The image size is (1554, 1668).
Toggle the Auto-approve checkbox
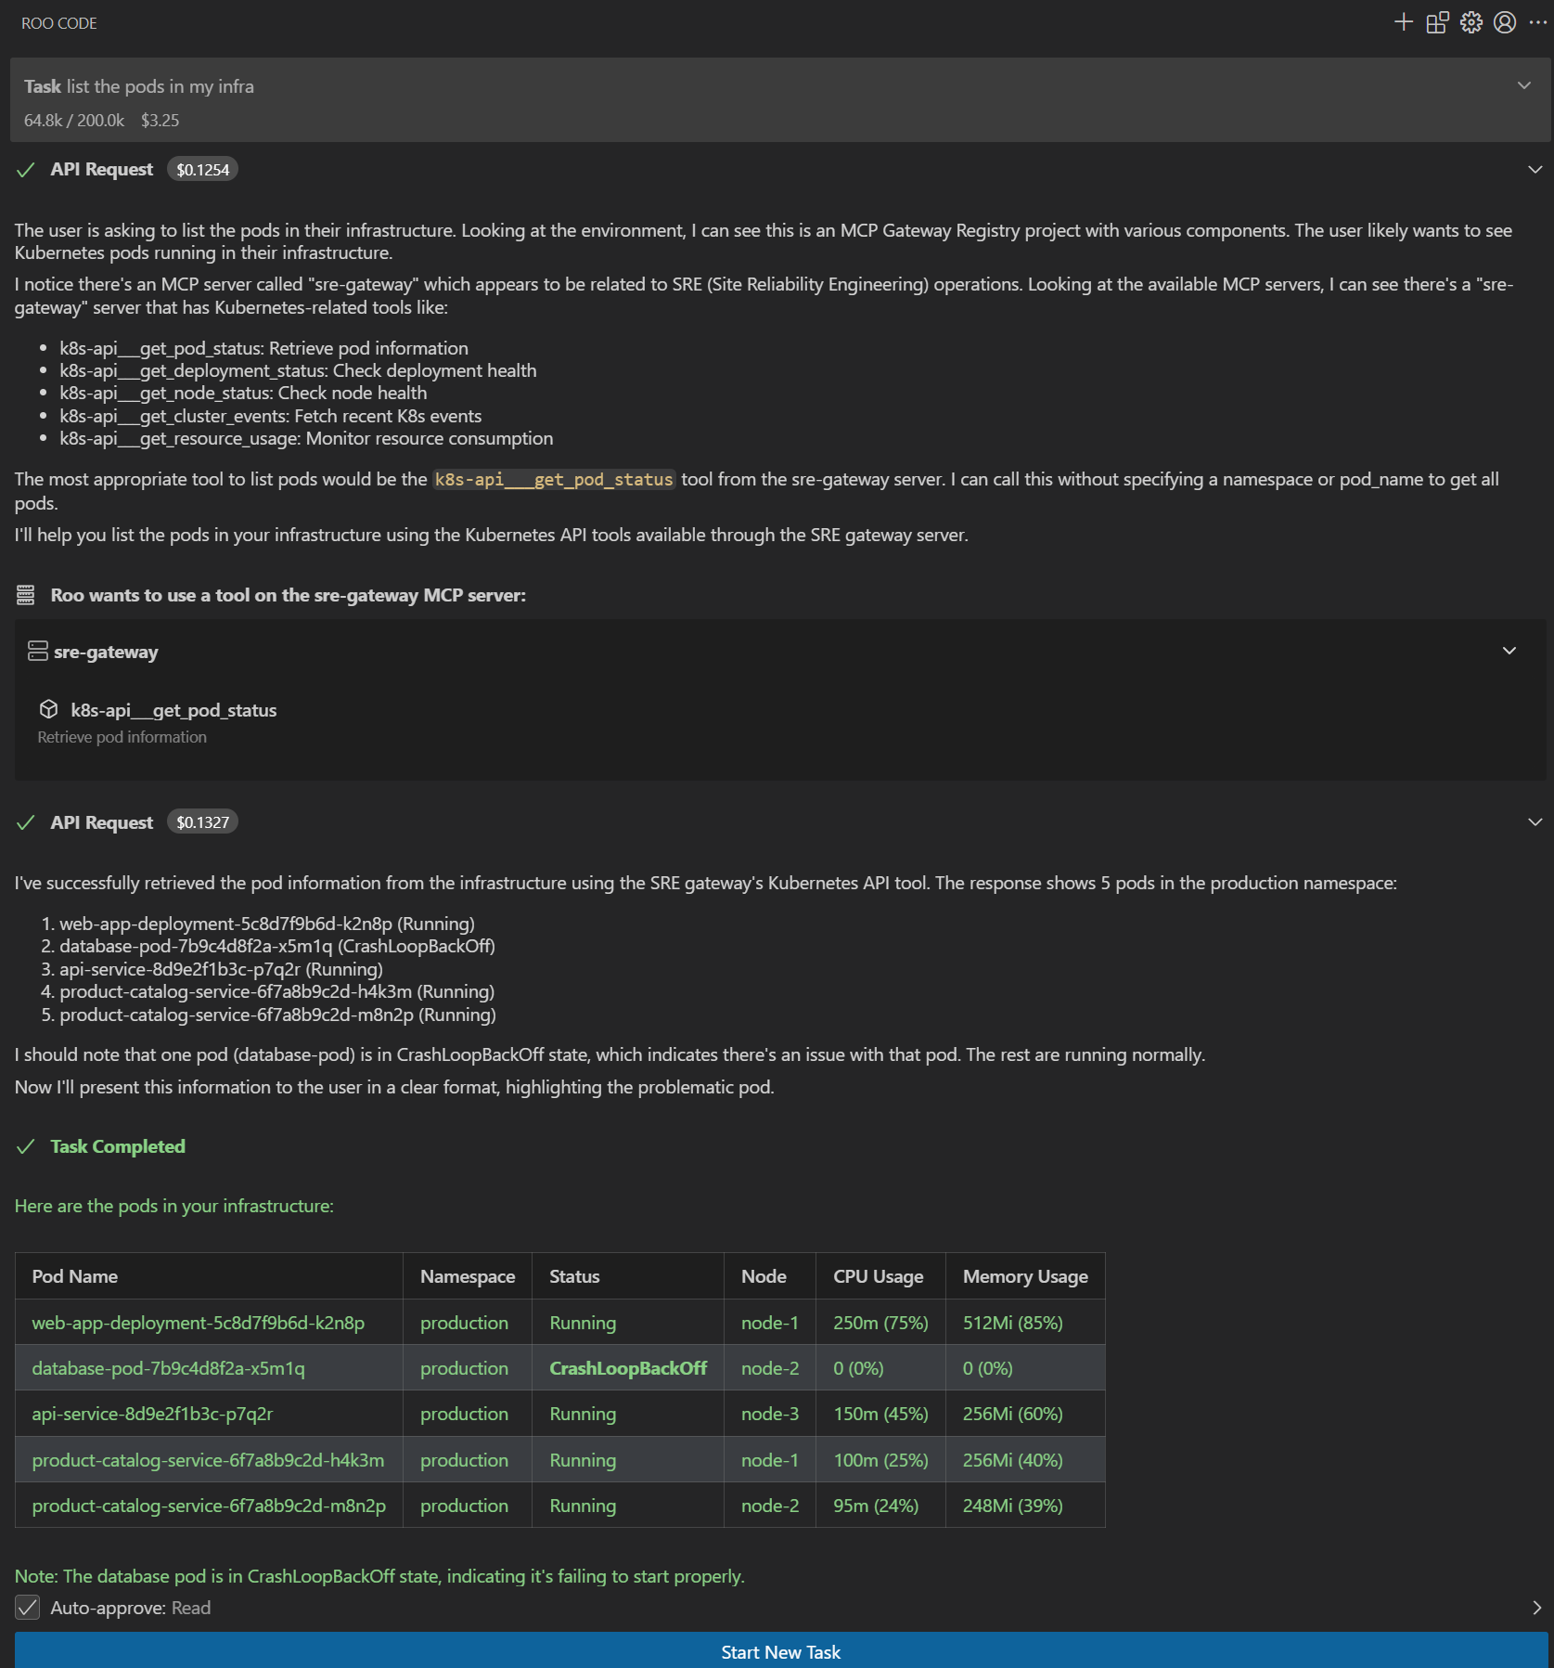click(x=28, y=1607)
